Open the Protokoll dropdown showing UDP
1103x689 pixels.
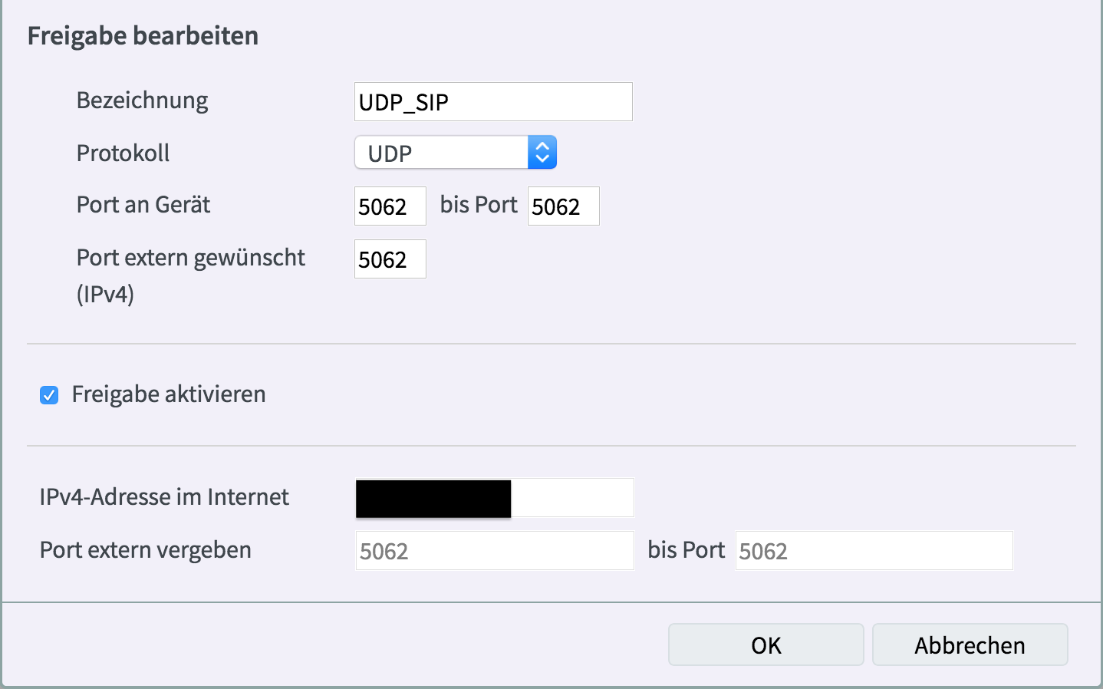click(442, 153)
